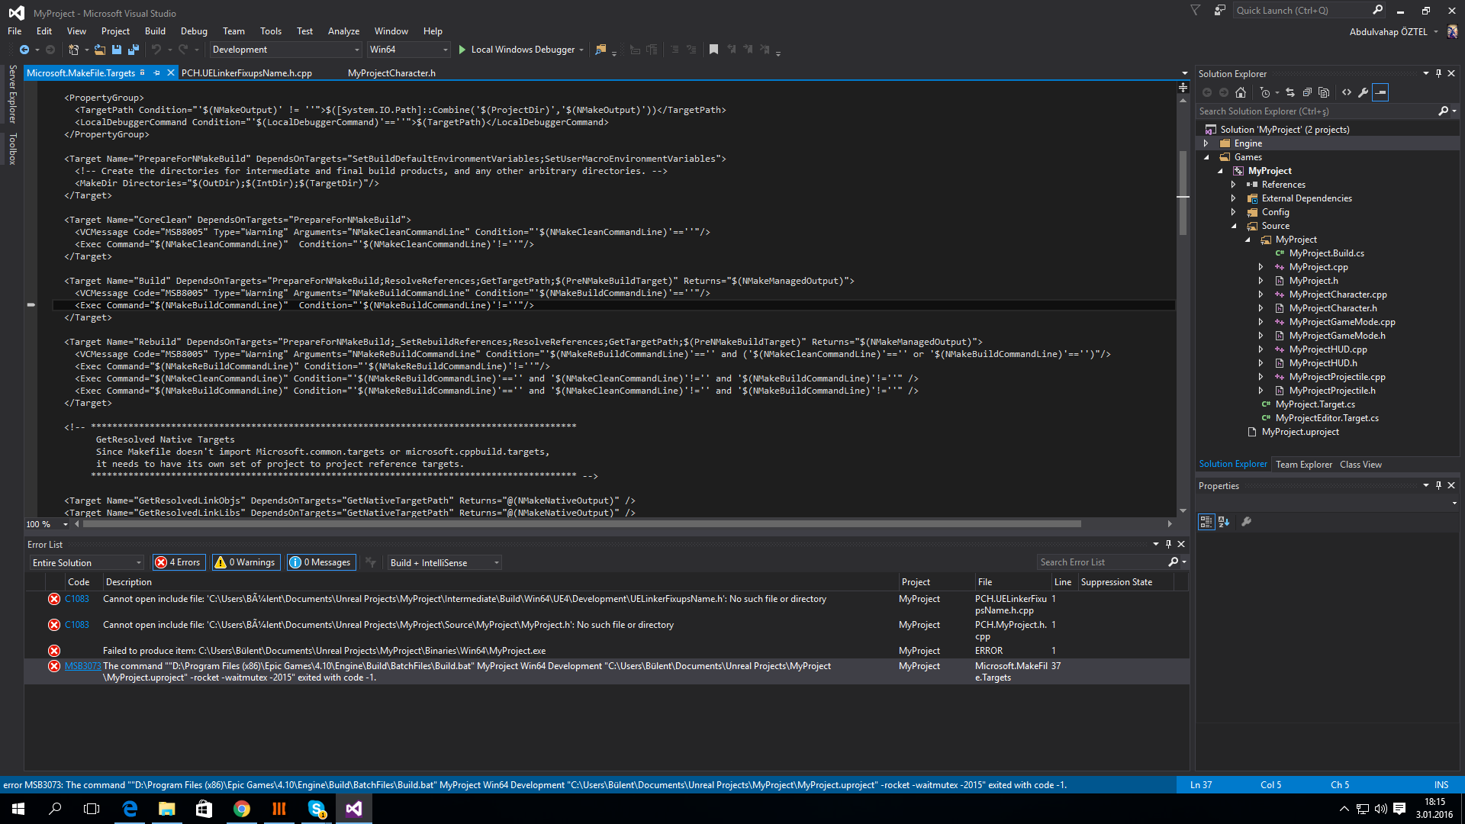Open the MSB3073 error code link
Screen dimensions: 1465x824
pos(82,666)
